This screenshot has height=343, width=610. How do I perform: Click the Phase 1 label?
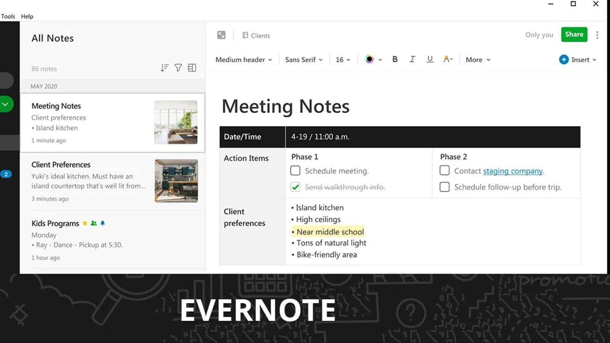(x=305, y=157)
